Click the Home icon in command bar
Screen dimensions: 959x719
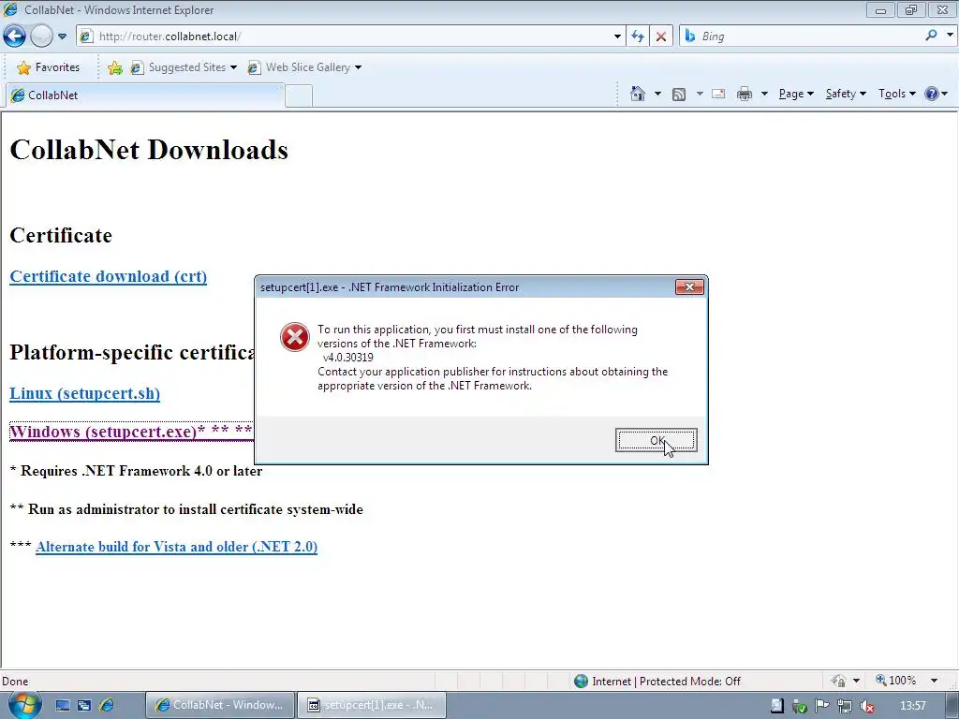click(637, 94)
